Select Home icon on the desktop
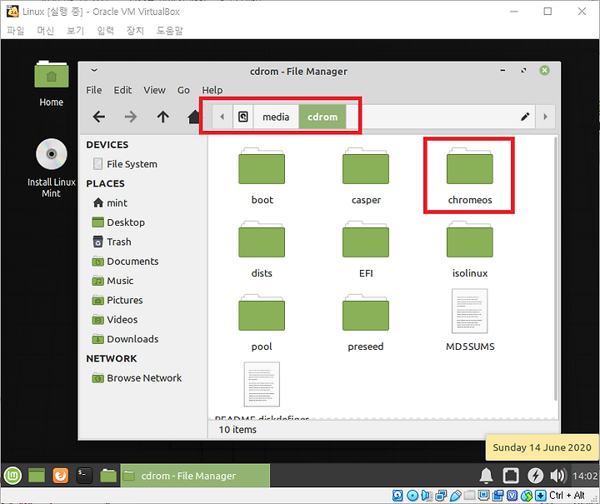The width and height of the screenshot is (600, 504). pyautogui.click(x=52, y=84)
